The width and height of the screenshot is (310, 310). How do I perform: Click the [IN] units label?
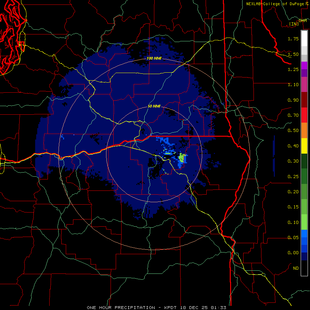[x=294, y=24]
